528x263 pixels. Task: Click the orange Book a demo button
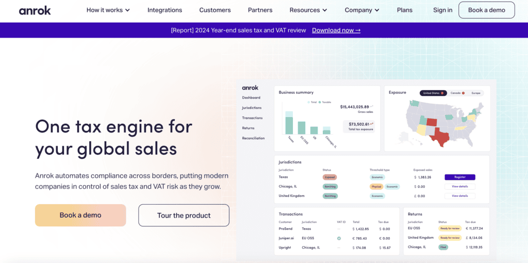coord(80,215)
